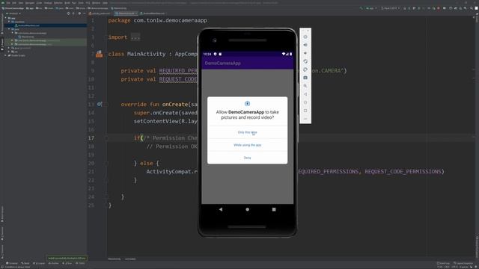Open the Build menu
479x269 pixels.
67,3
